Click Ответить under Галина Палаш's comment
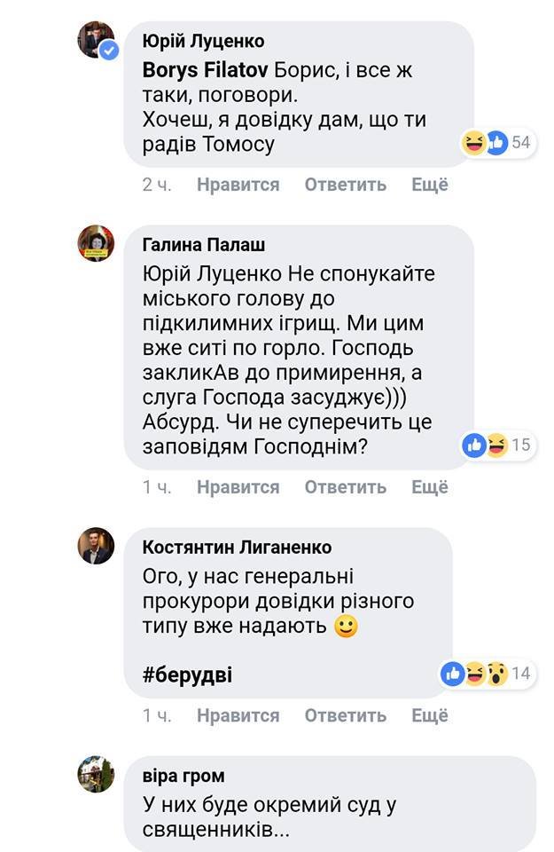Screen dimensions: 554x852 [x=347, y=487]
